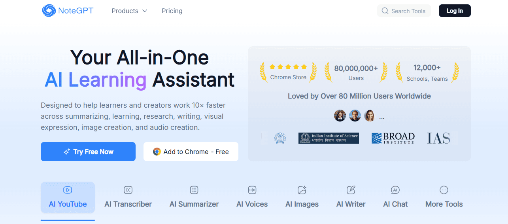Click the middle user avatar
Image resolution: width=508 pixels, height=224 pixels.
click(x=355, y=116)
